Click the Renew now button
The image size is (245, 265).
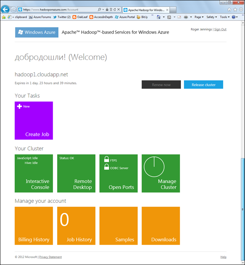(161, 84)
